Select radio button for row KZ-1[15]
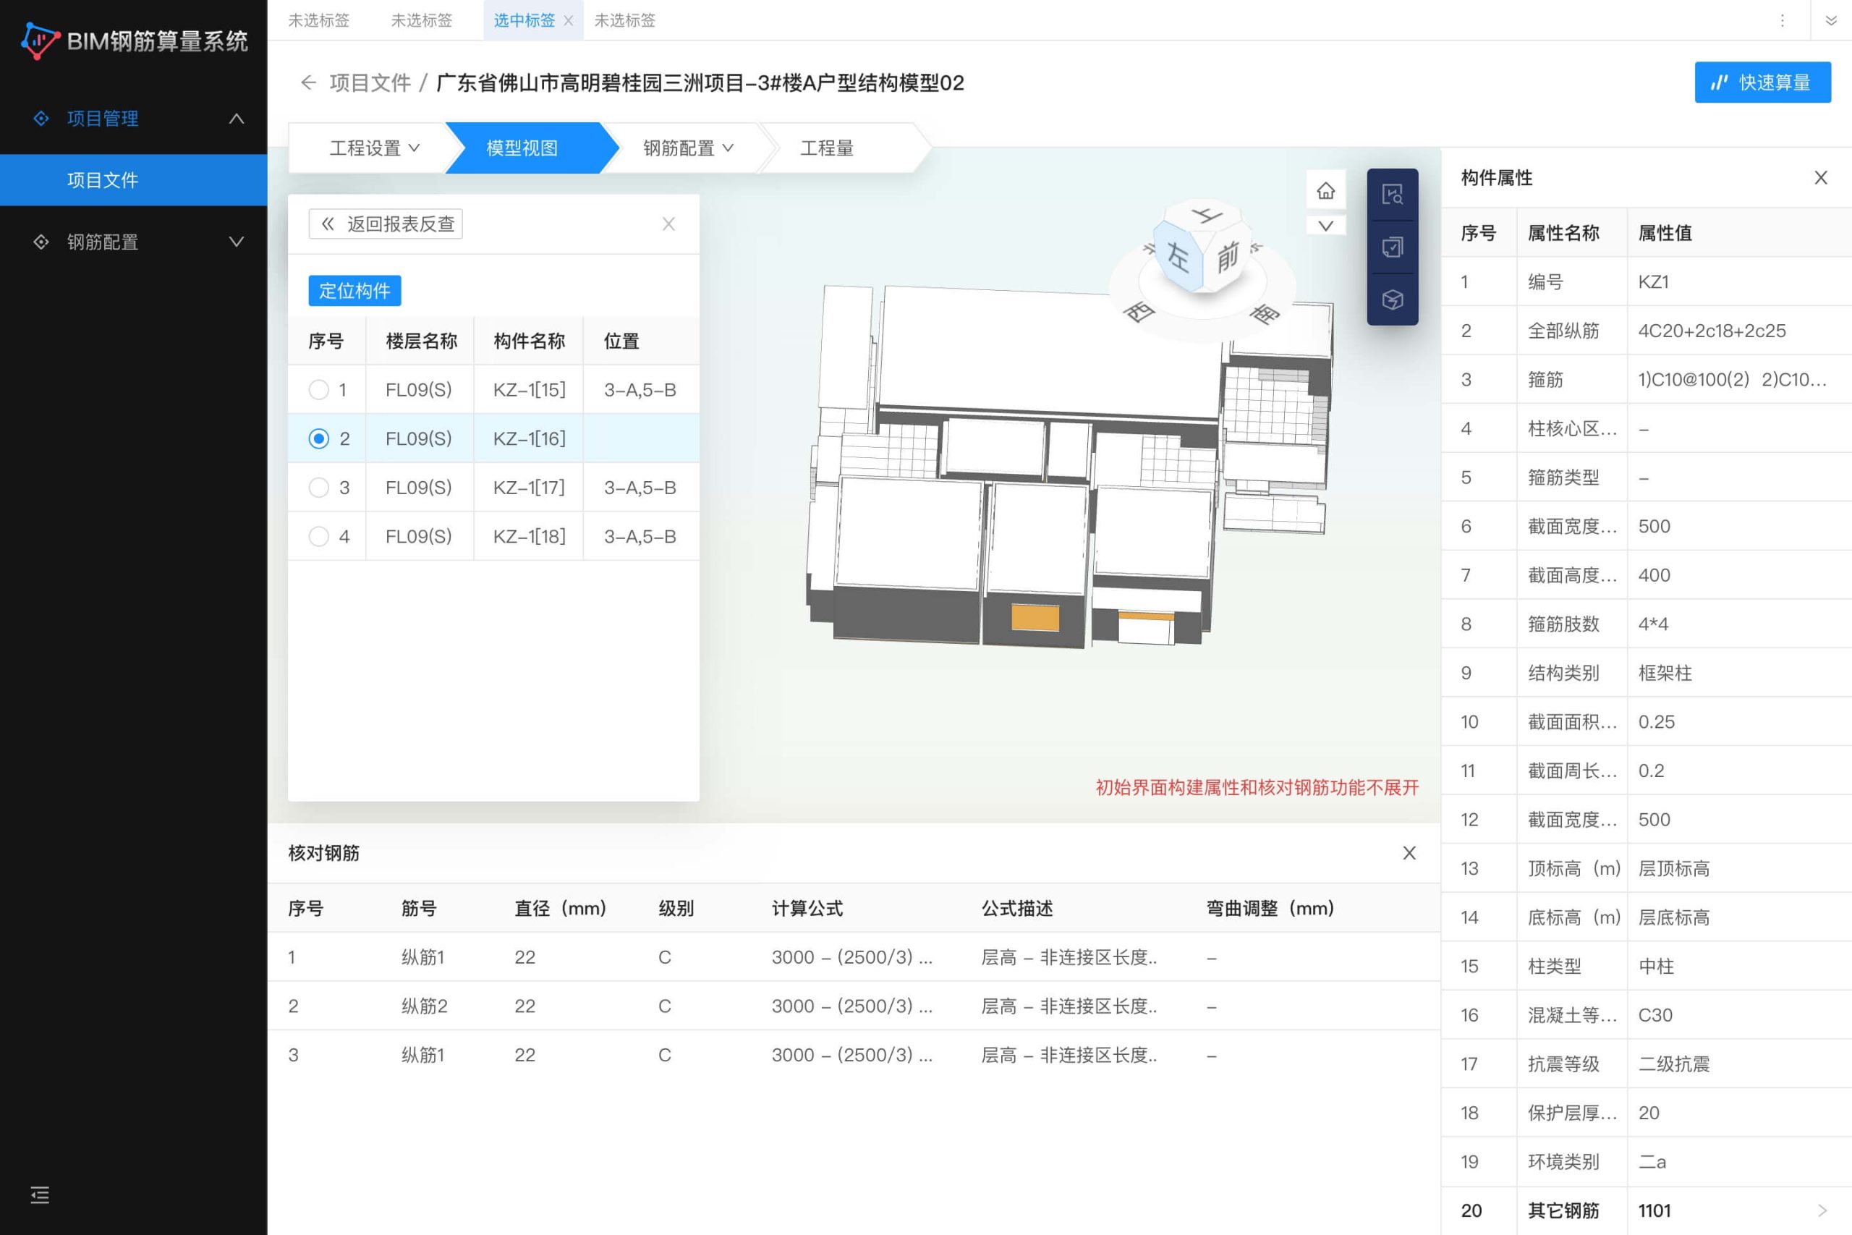The width and height of the screenshot is (1852, 1235). click(x=318, y=390)
